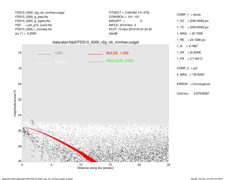This screenshot has height=180, width=225.
Task: Click the magnitude/arcsec^2 y-axis label
Action: (x=15, y=103)
